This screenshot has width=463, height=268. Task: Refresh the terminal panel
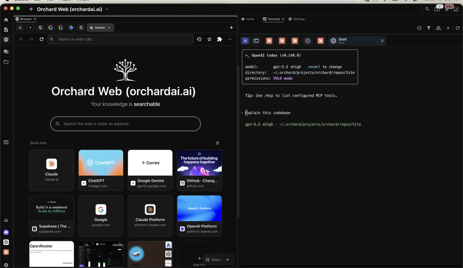click(x=458, y=28)
